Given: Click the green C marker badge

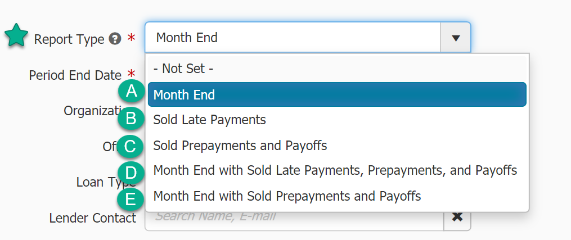Looking at the screenshot, I should [132, 146].
